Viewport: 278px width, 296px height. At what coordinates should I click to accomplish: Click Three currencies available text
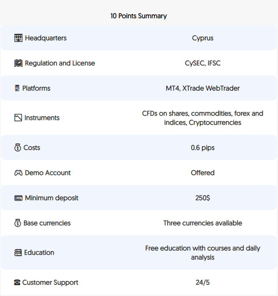click(203, 223)
